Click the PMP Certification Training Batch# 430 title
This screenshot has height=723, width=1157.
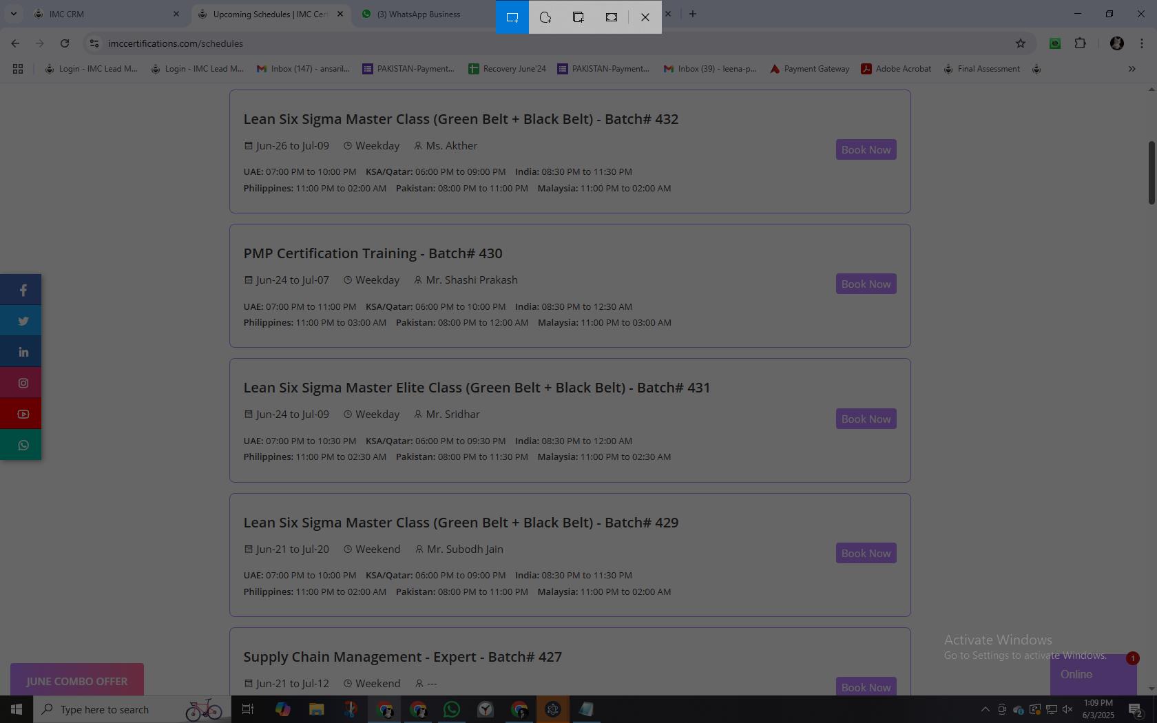(373, 253)
